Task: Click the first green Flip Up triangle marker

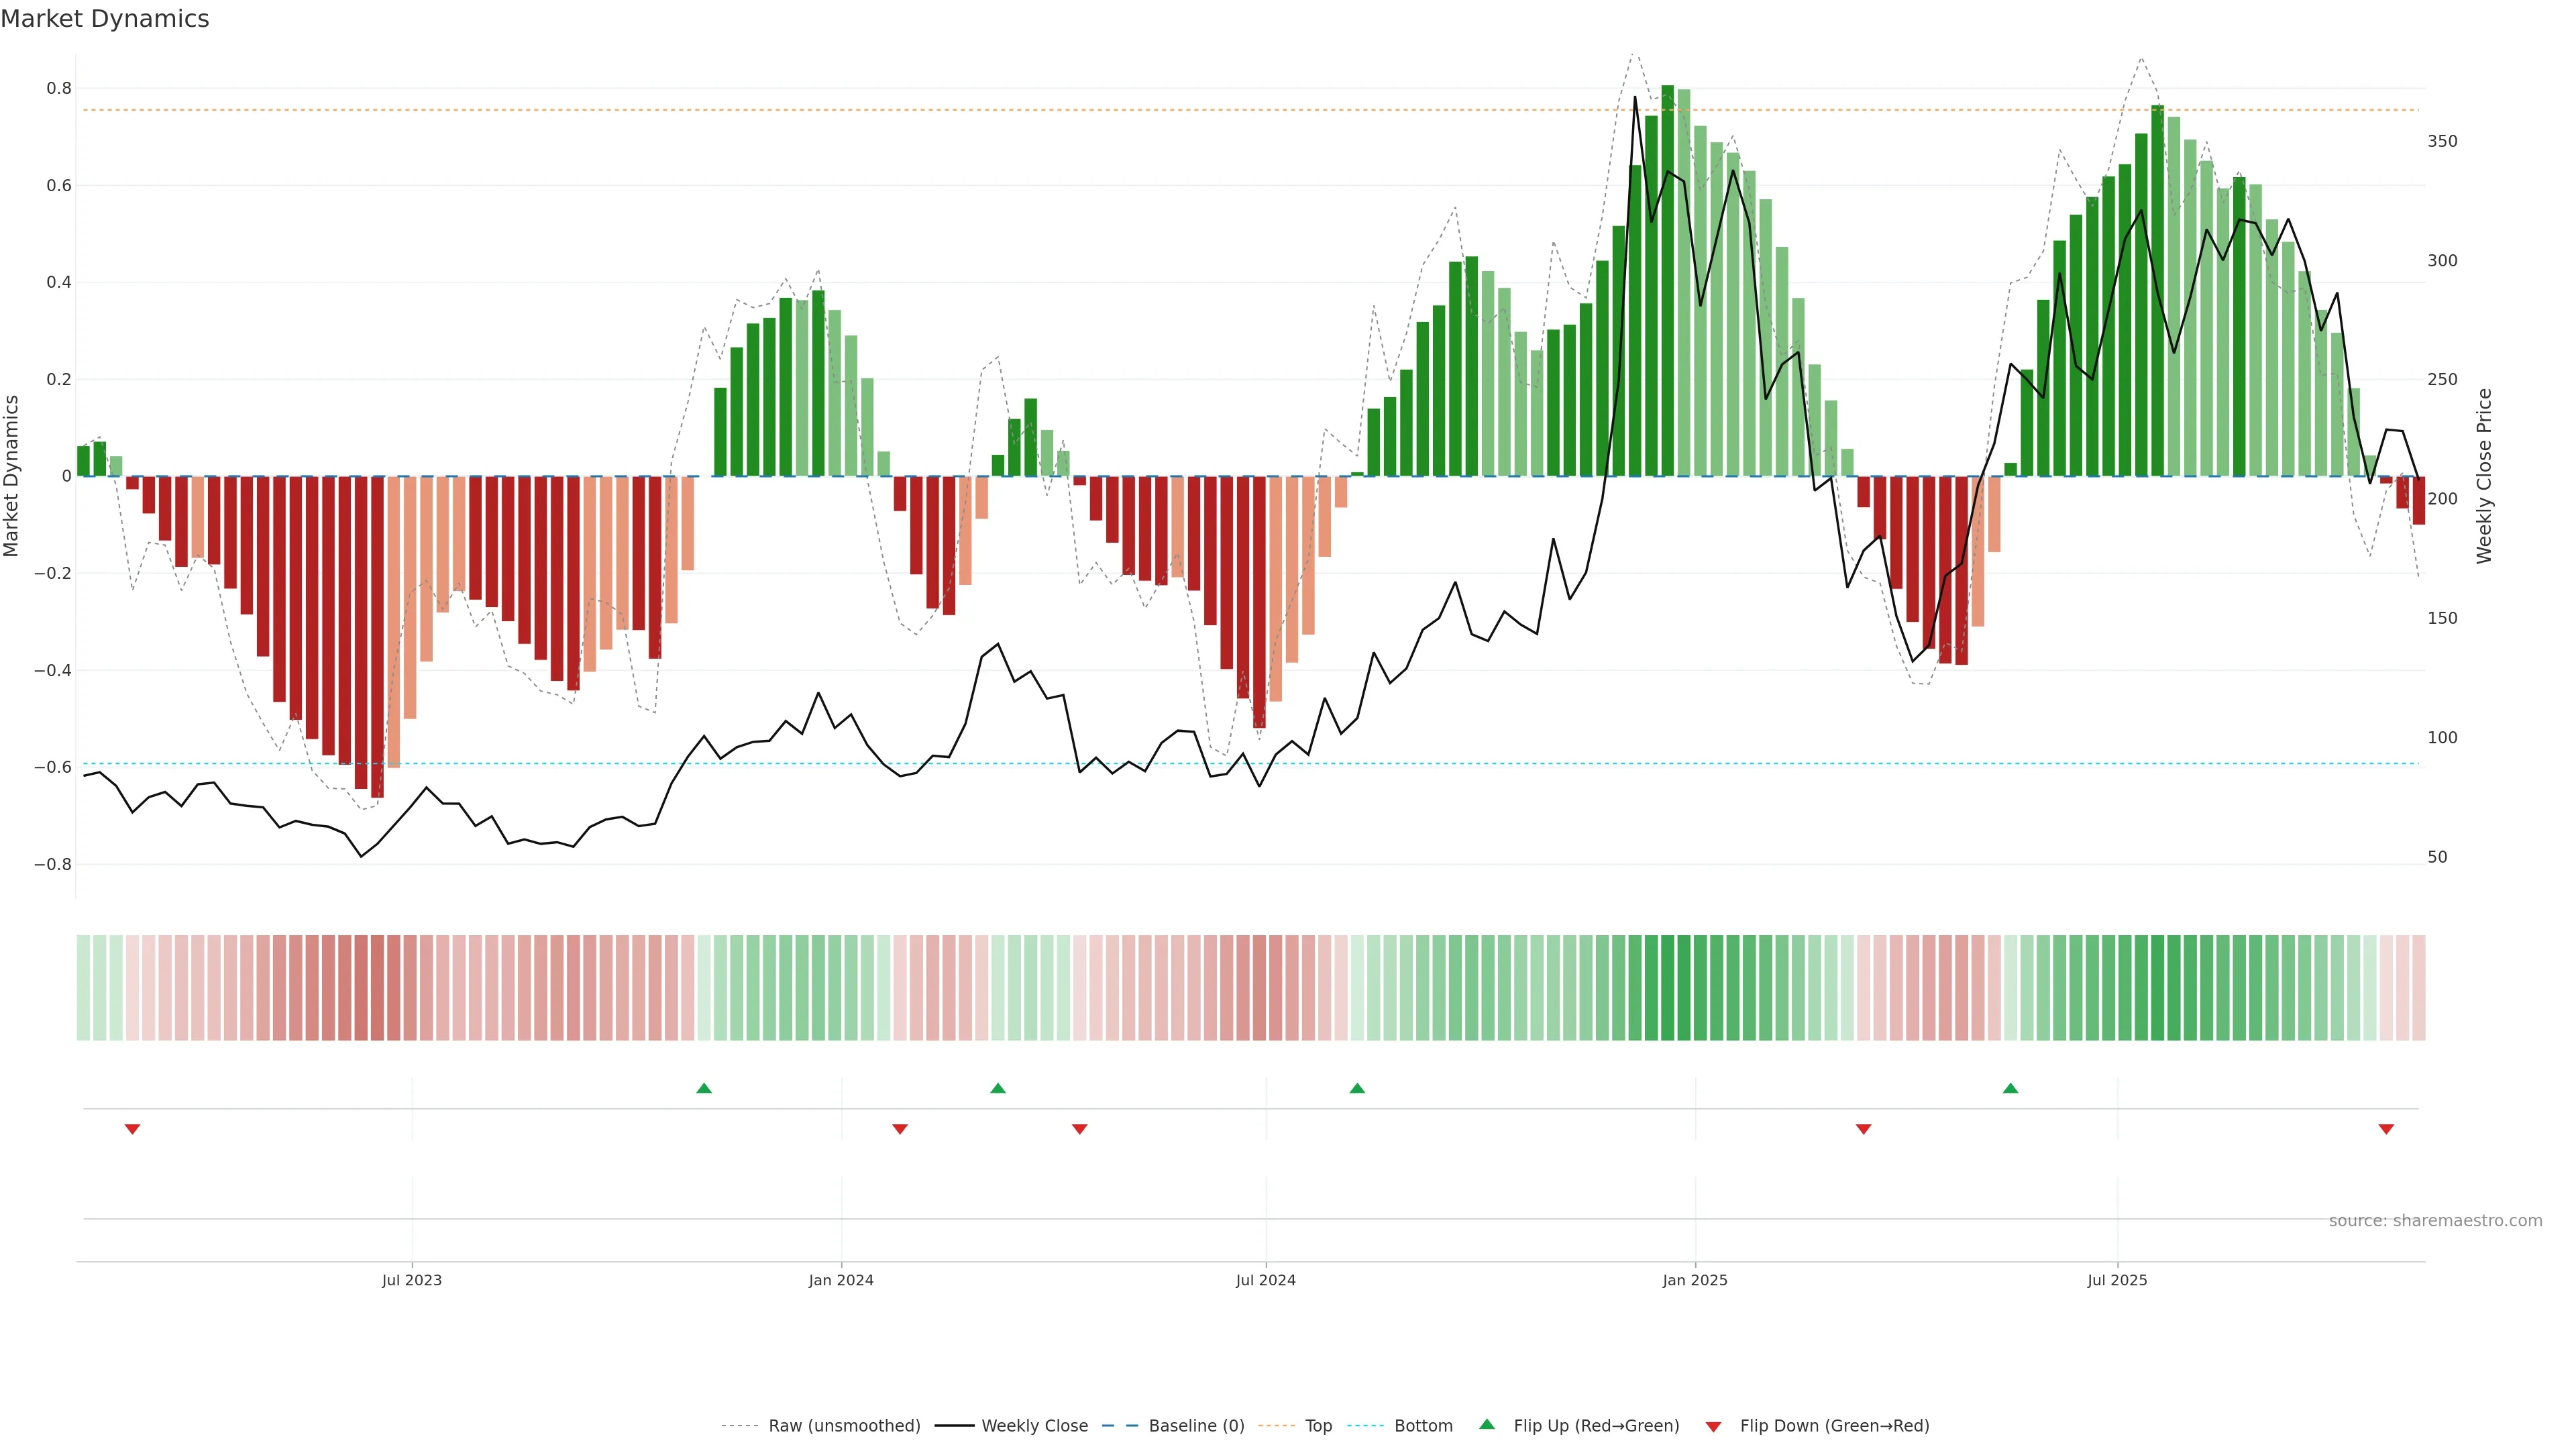Action: coord(704,1088)
